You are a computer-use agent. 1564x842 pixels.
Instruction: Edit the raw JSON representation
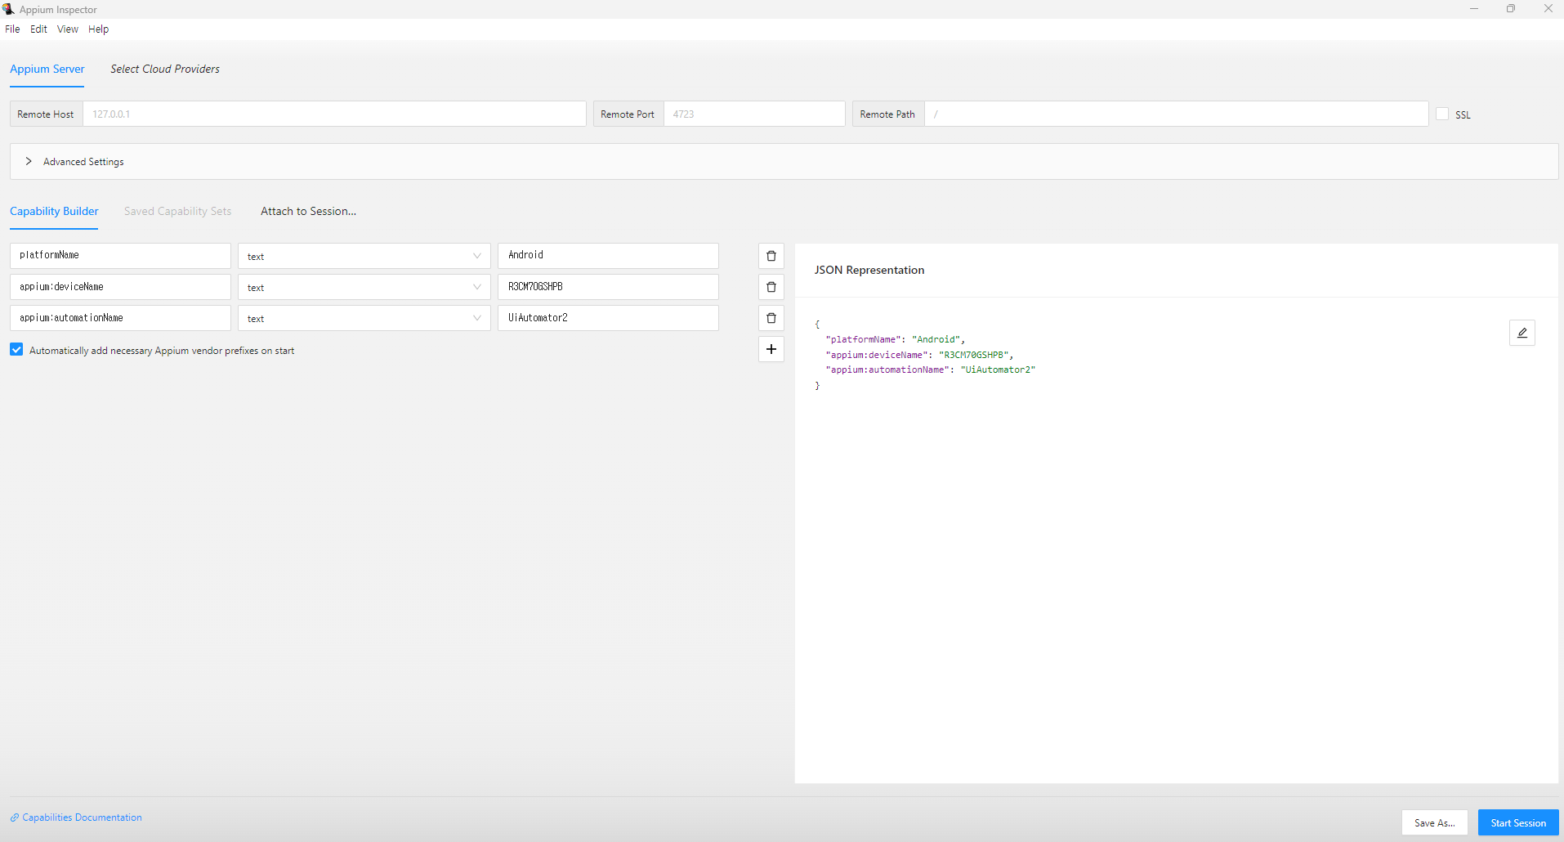(1522, 333)
